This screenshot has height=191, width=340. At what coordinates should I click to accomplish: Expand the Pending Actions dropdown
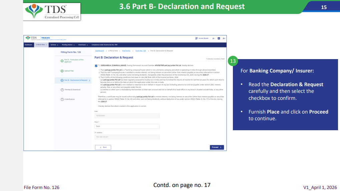click(x=68, y=44)
